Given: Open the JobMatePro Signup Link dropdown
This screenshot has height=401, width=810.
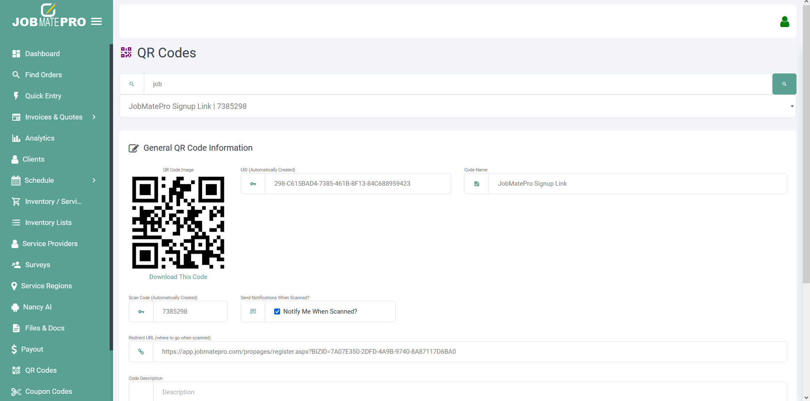Looking at the screenshot, I should (x=458, y=106).
